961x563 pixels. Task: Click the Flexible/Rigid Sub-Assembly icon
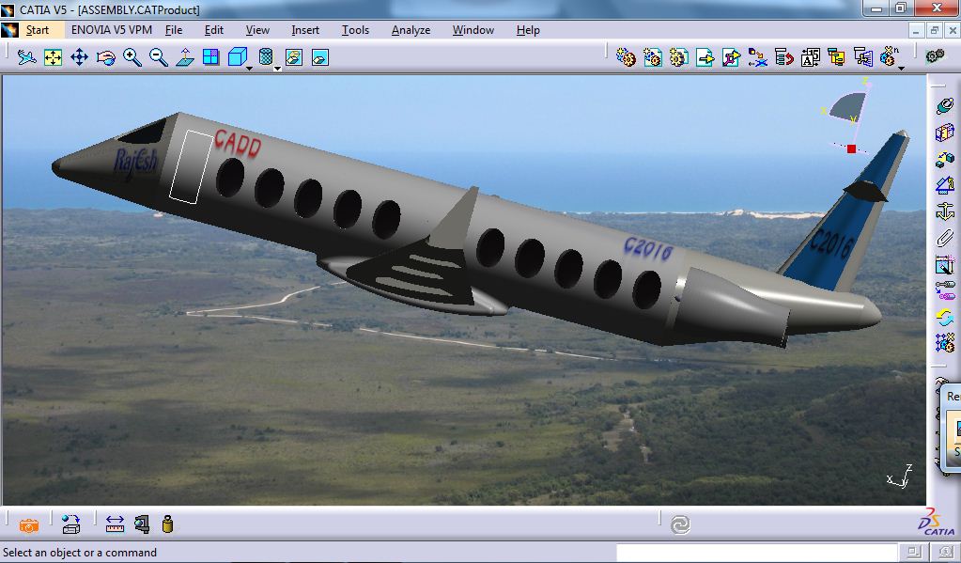pos(944,290)
